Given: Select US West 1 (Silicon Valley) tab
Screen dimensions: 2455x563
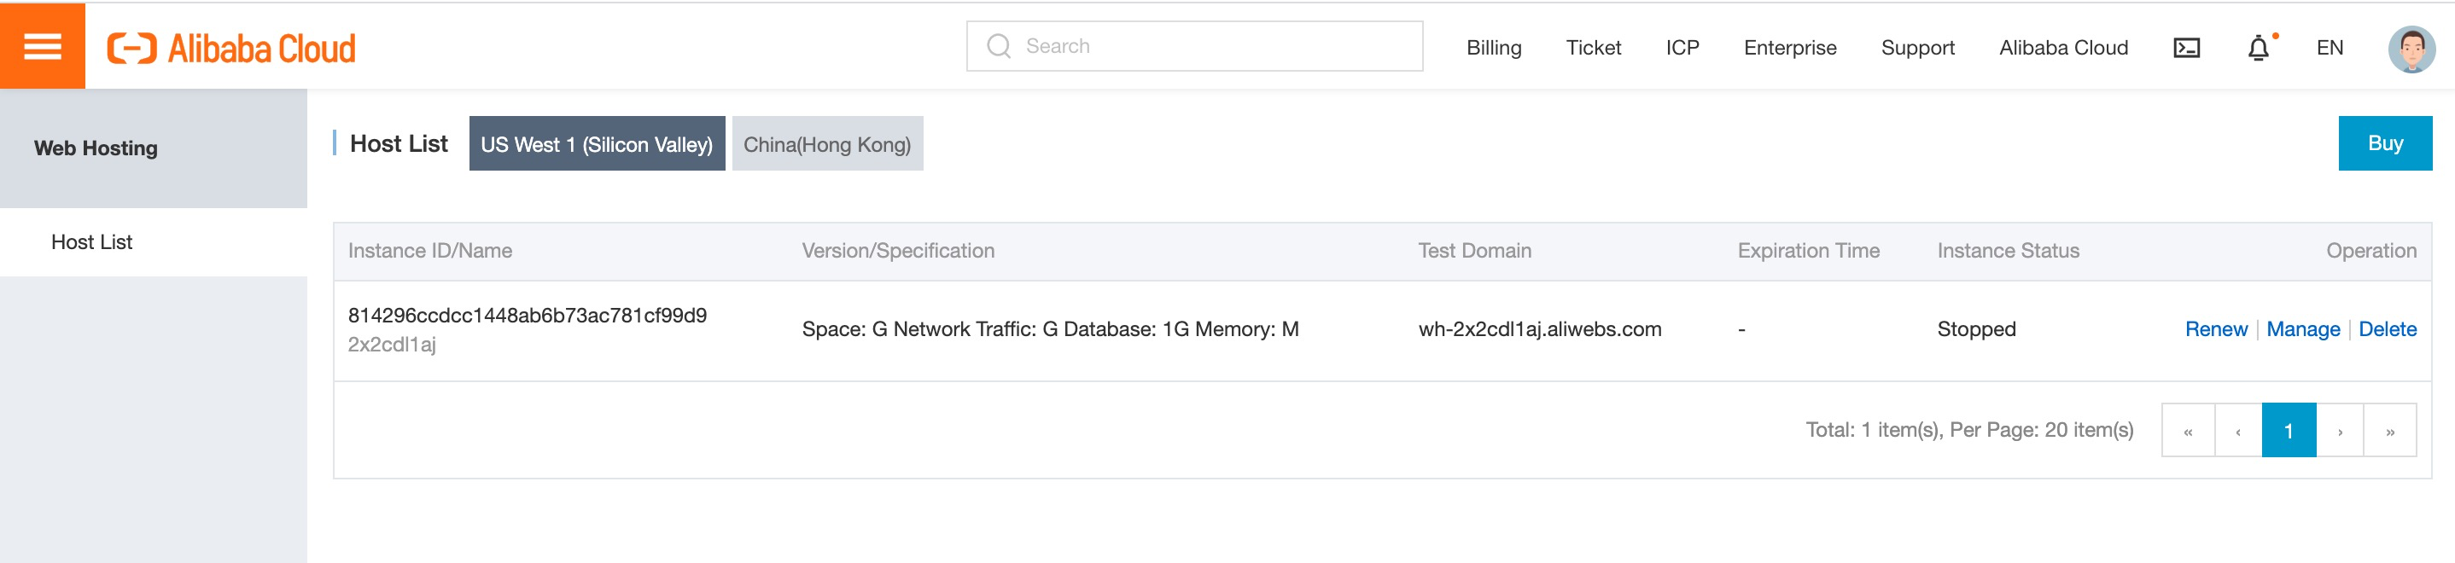Looking at the screenshot, I should (597, 144).
